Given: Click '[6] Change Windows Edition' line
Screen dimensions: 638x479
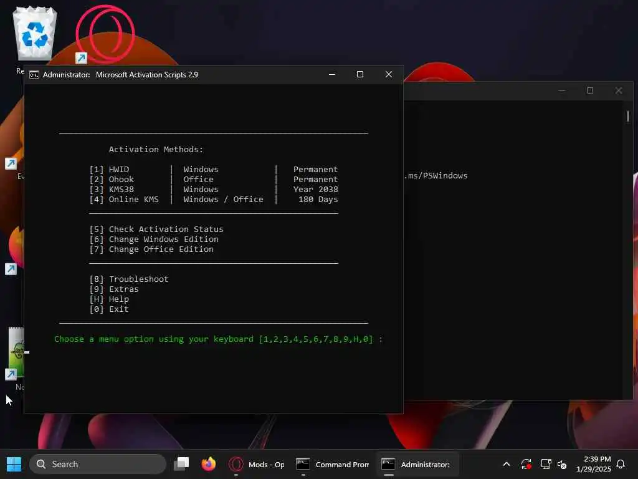Looking at the screenshot, I should pos(154,239).
